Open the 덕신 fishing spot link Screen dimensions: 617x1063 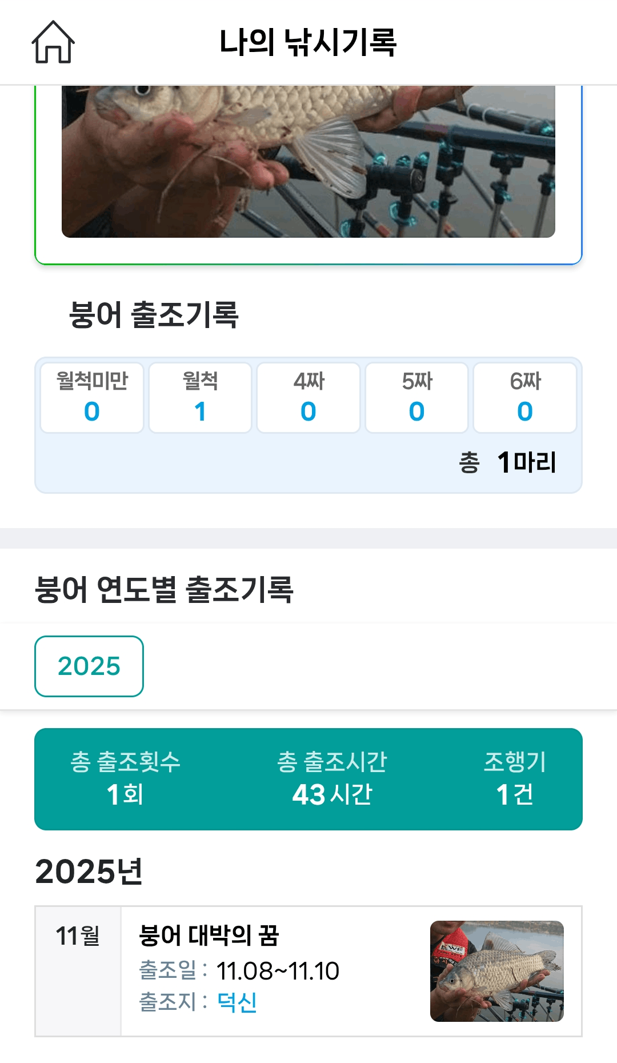click(237, 1002)
